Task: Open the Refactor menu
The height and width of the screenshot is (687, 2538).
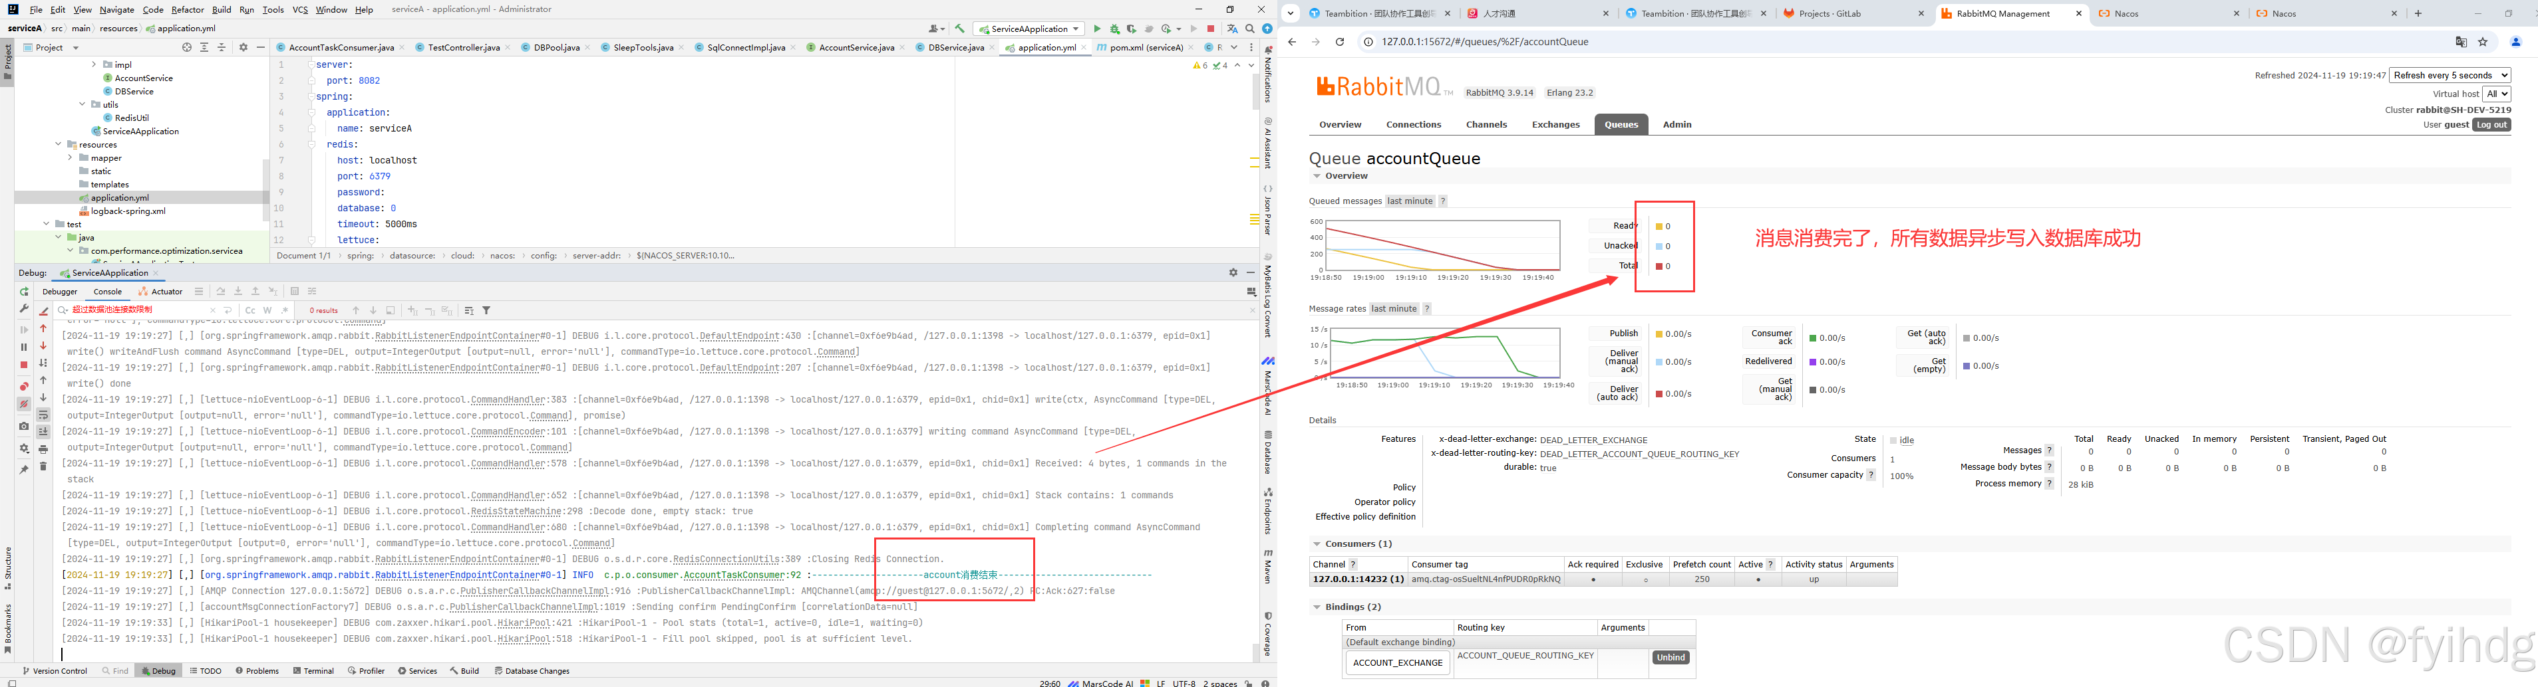Action: (x=187, y=10)
